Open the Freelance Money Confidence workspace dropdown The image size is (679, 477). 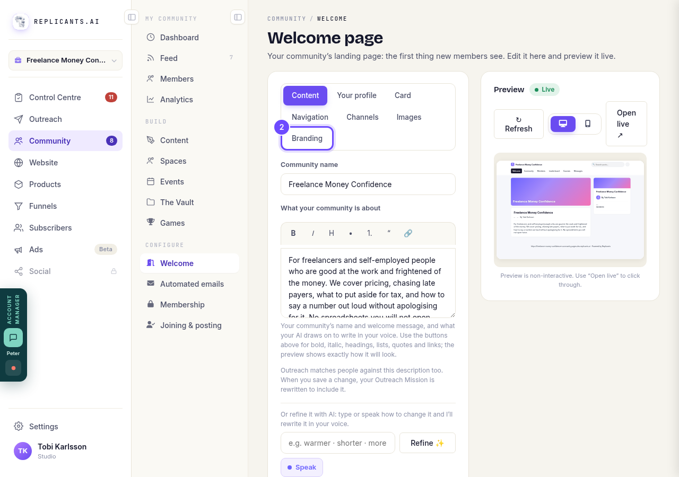(65, 60)
